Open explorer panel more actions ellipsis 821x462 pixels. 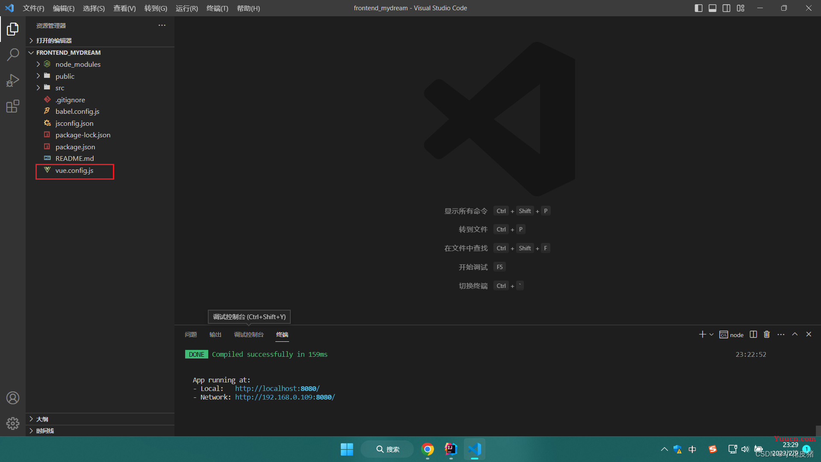[162, 25]
